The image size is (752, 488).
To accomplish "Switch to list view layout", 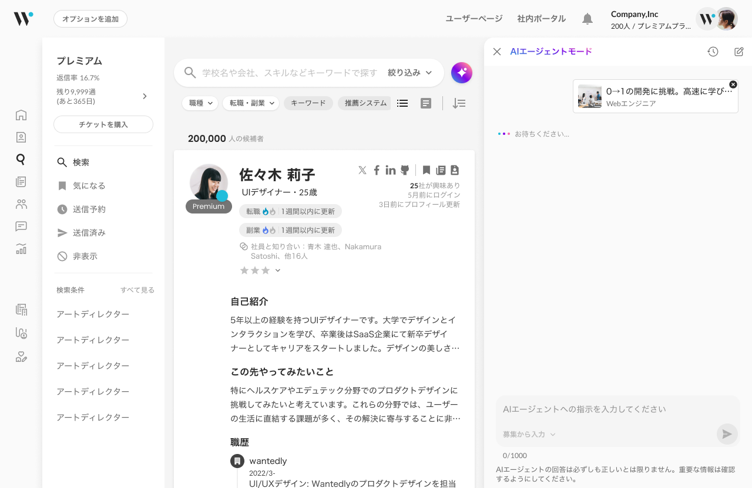I will (402, 103).
